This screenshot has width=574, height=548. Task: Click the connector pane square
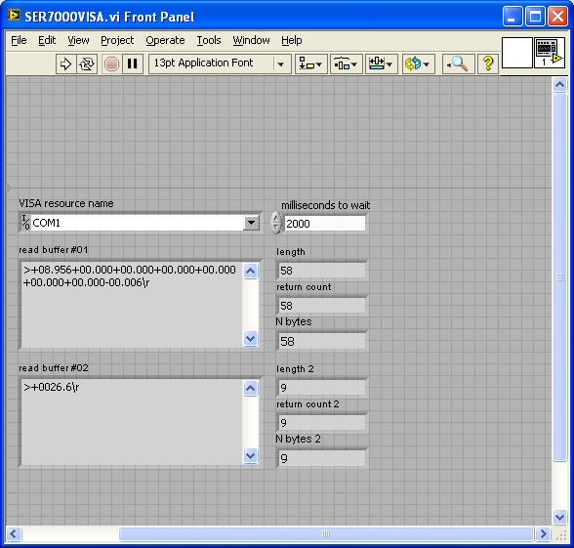click(517, 53)
